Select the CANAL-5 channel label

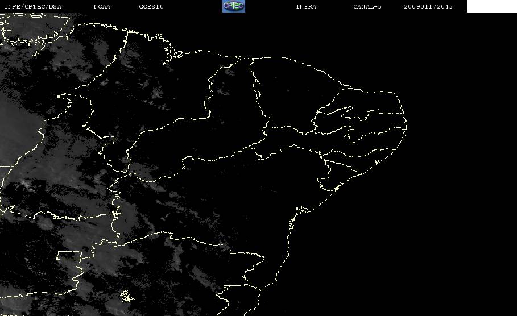[367, 7]
